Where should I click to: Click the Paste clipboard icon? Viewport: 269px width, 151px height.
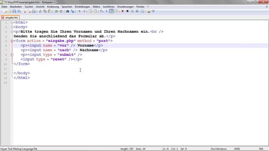pyautogui.click(x=50, y=11)
